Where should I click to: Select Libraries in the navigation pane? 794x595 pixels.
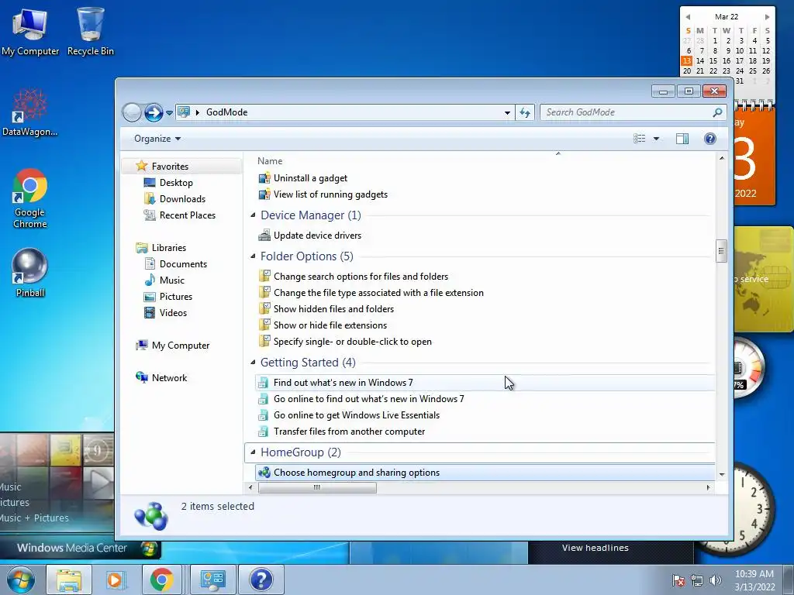point(168,248)
